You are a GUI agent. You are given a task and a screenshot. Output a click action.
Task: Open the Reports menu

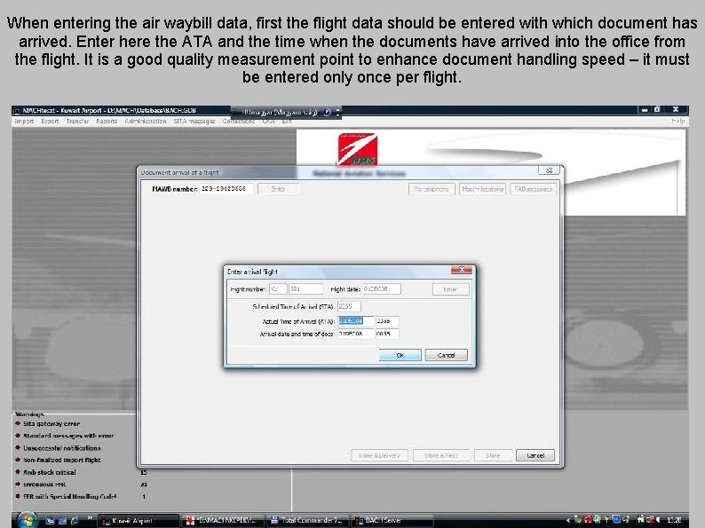(107, 122)
